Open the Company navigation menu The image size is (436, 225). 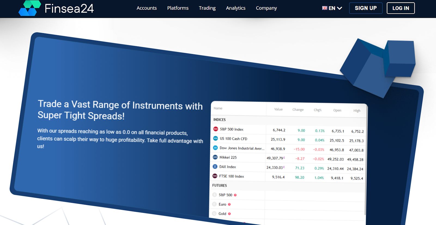[266, 8]
